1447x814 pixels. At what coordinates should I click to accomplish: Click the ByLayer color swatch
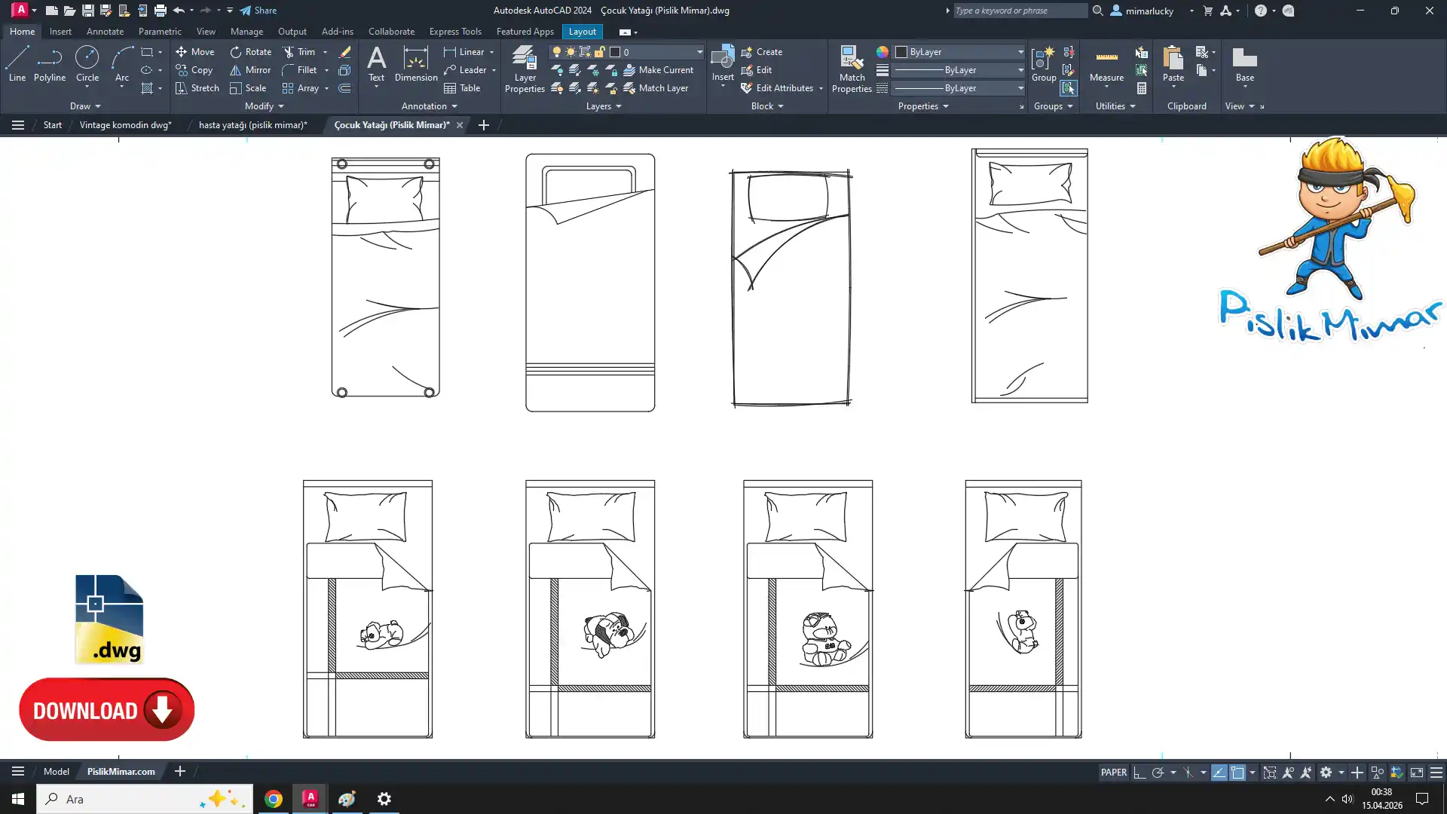(x=901, y=52)
